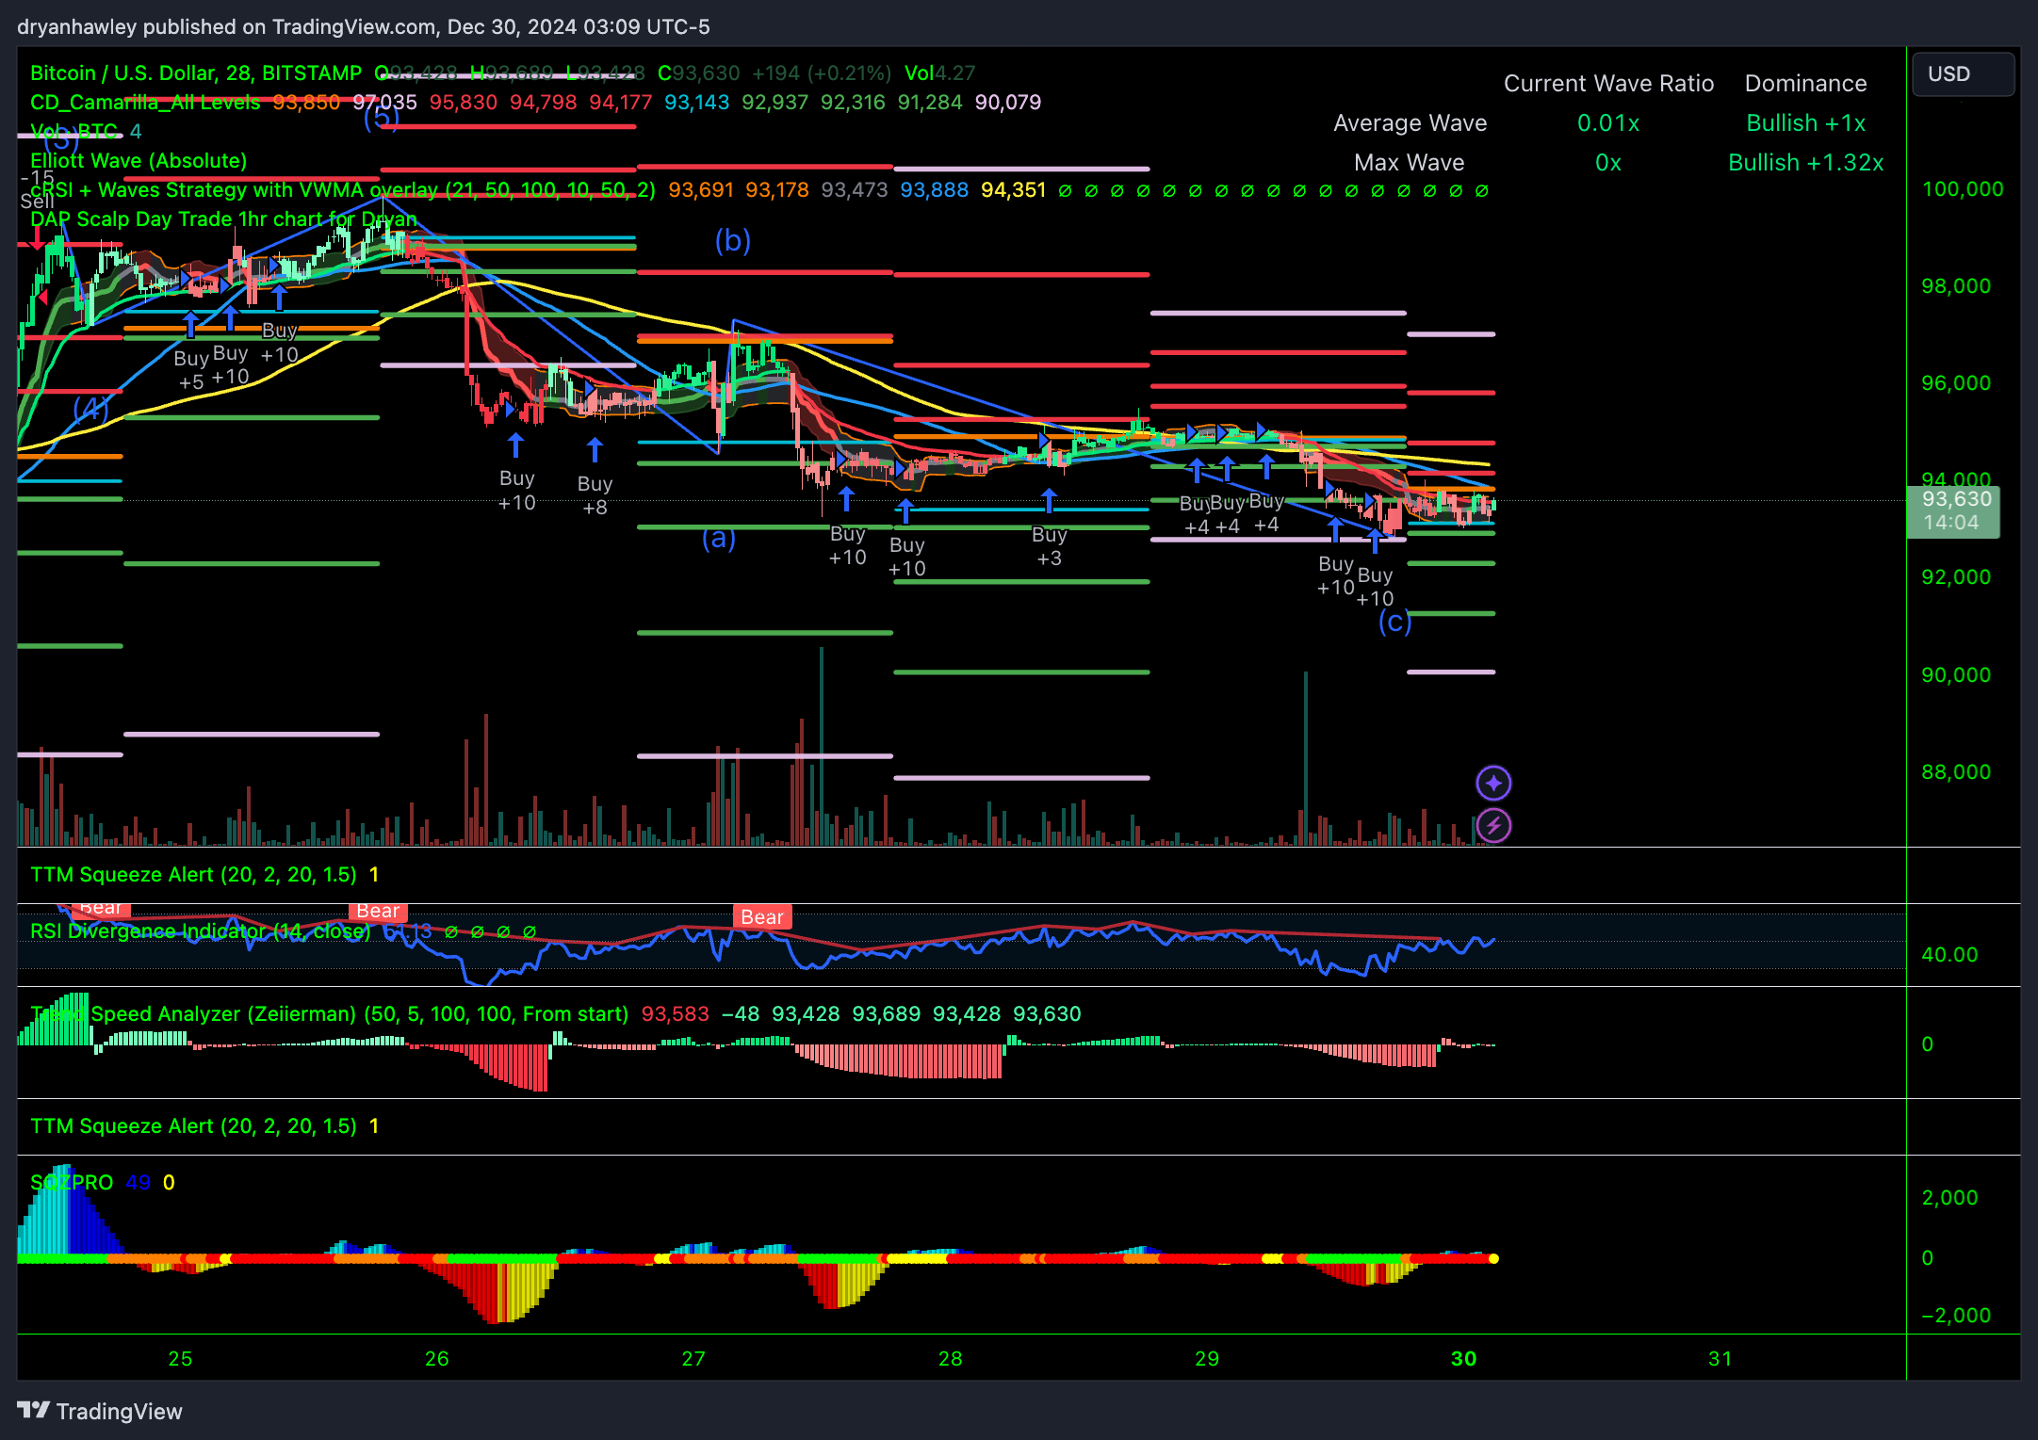
Task: Click the 92,000 price axis label
Action: click(1956, 577)
